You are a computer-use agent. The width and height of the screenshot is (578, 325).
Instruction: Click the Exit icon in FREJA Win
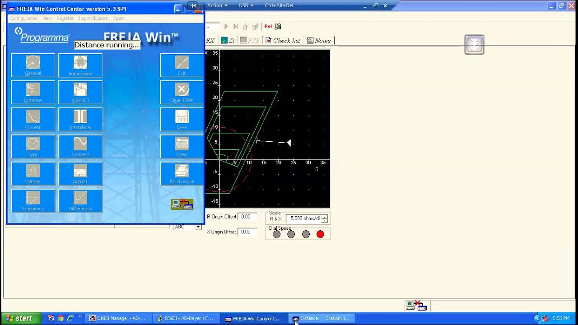tap(182, 65)
